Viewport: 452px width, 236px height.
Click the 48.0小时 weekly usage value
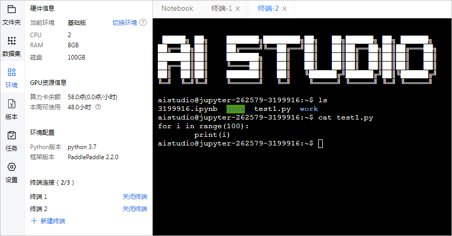tap(79, 107)
